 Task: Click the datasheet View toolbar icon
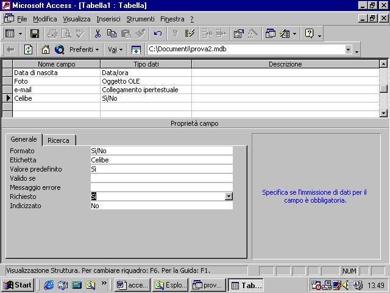(10, 34)
